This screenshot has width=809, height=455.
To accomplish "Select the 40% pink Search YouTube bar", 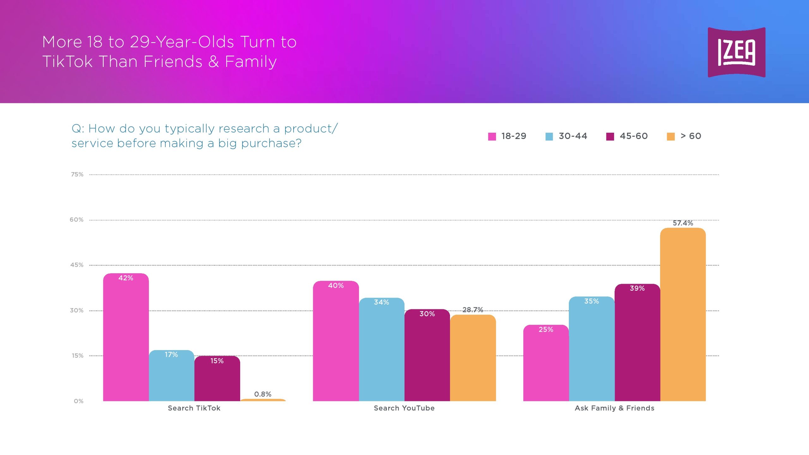I will coord(336,341).
